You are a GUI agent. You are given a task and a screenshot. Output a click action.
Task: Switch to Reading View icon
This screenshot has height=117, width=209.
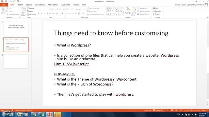pos(176,110)
